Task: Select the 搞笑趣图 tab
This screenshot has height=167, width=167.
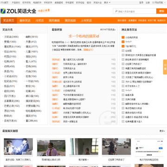Action: (54, 20)
